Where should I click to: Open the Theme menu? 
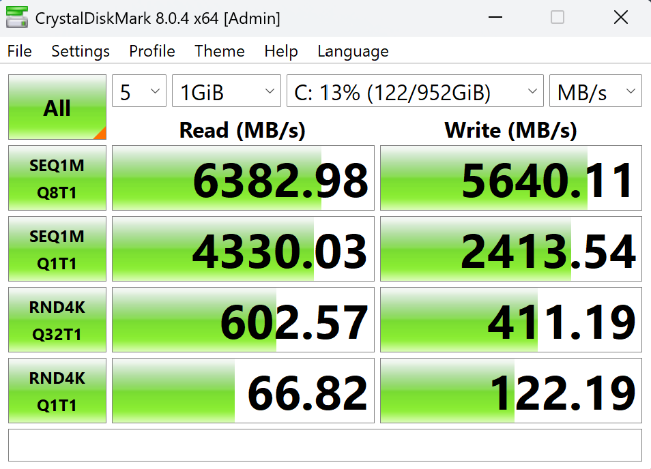coord(220,51)
